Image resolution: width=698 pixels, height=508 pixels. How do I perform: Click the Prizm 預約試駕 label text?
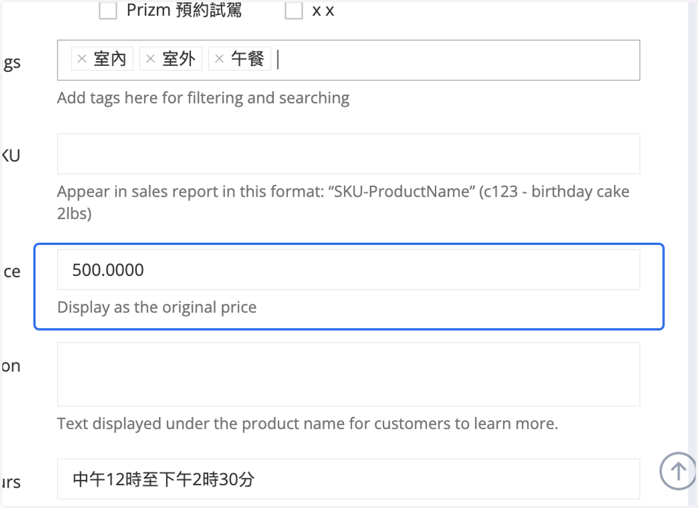pyautogui.click(x=184, y=10)
